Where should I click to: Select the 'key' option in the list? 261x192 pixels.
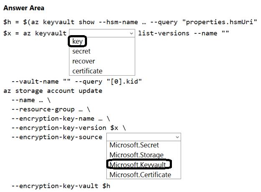pos(77,41)
